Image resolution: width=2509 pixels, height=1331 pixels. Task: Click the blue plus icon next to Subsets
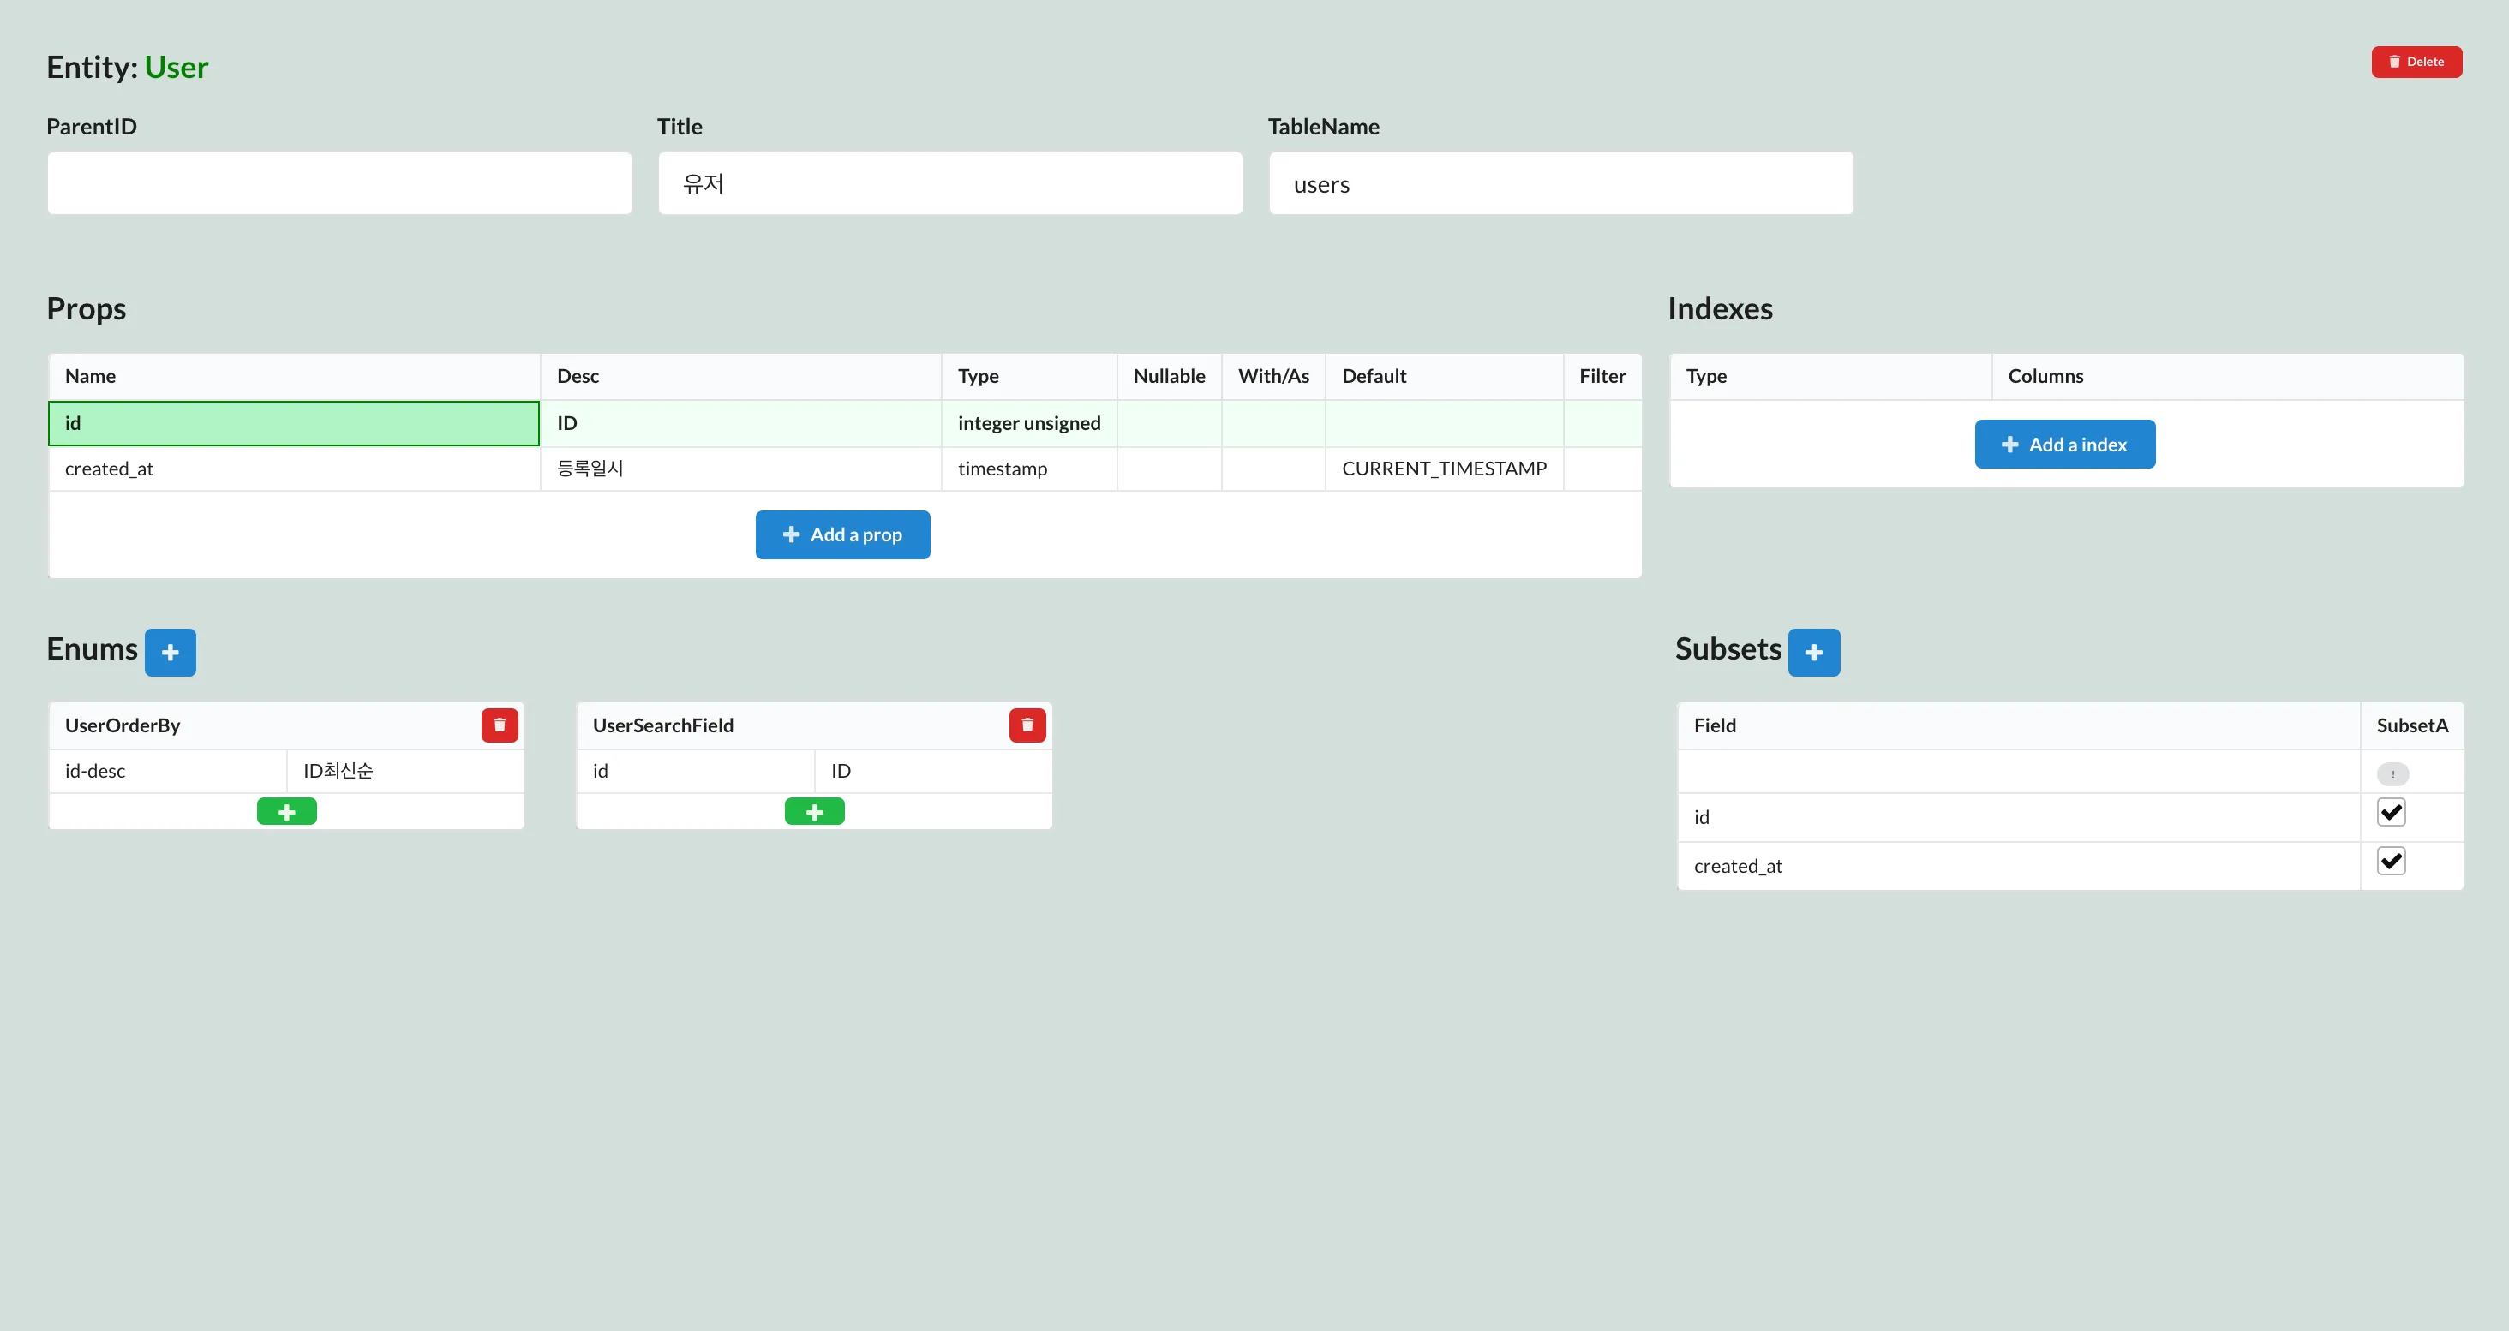click(x=1813, y=653)
